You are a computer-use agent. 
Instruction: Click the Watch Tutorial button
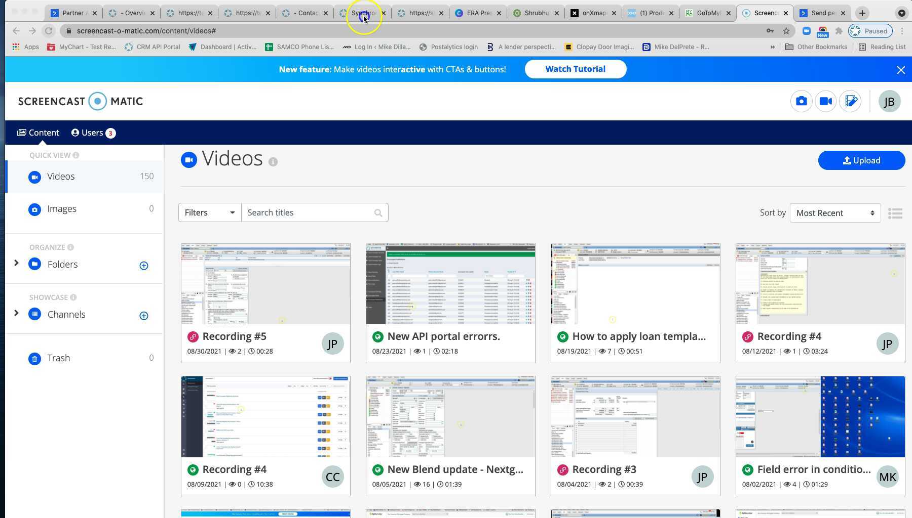[x=575, y=69]
